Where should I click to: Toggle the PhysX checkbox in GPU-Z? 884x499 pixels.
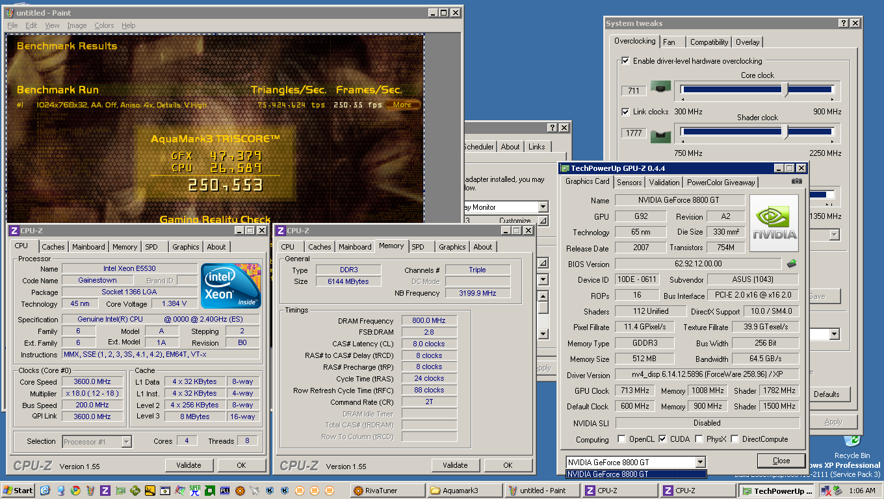[x=699, y=439]
